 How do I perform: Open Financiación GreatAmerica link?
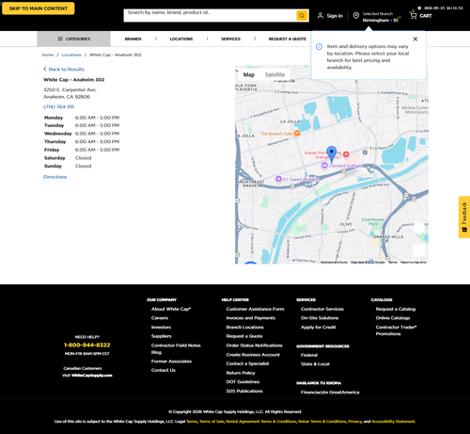(330, 393)
